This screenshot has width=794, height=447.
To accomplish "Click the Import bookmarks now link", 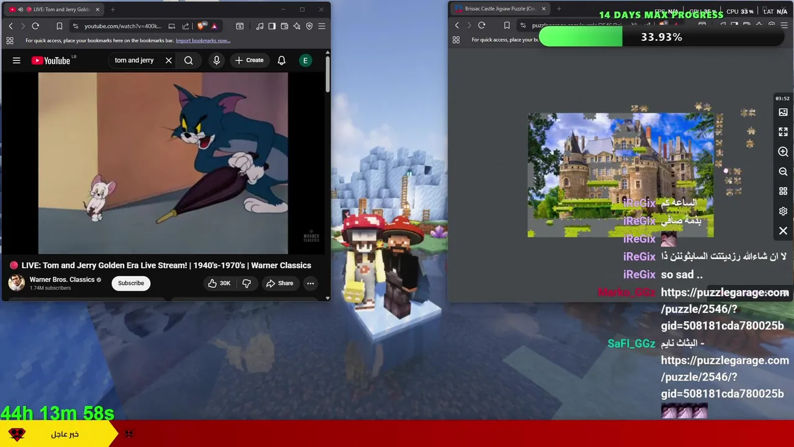I will 203,40.
